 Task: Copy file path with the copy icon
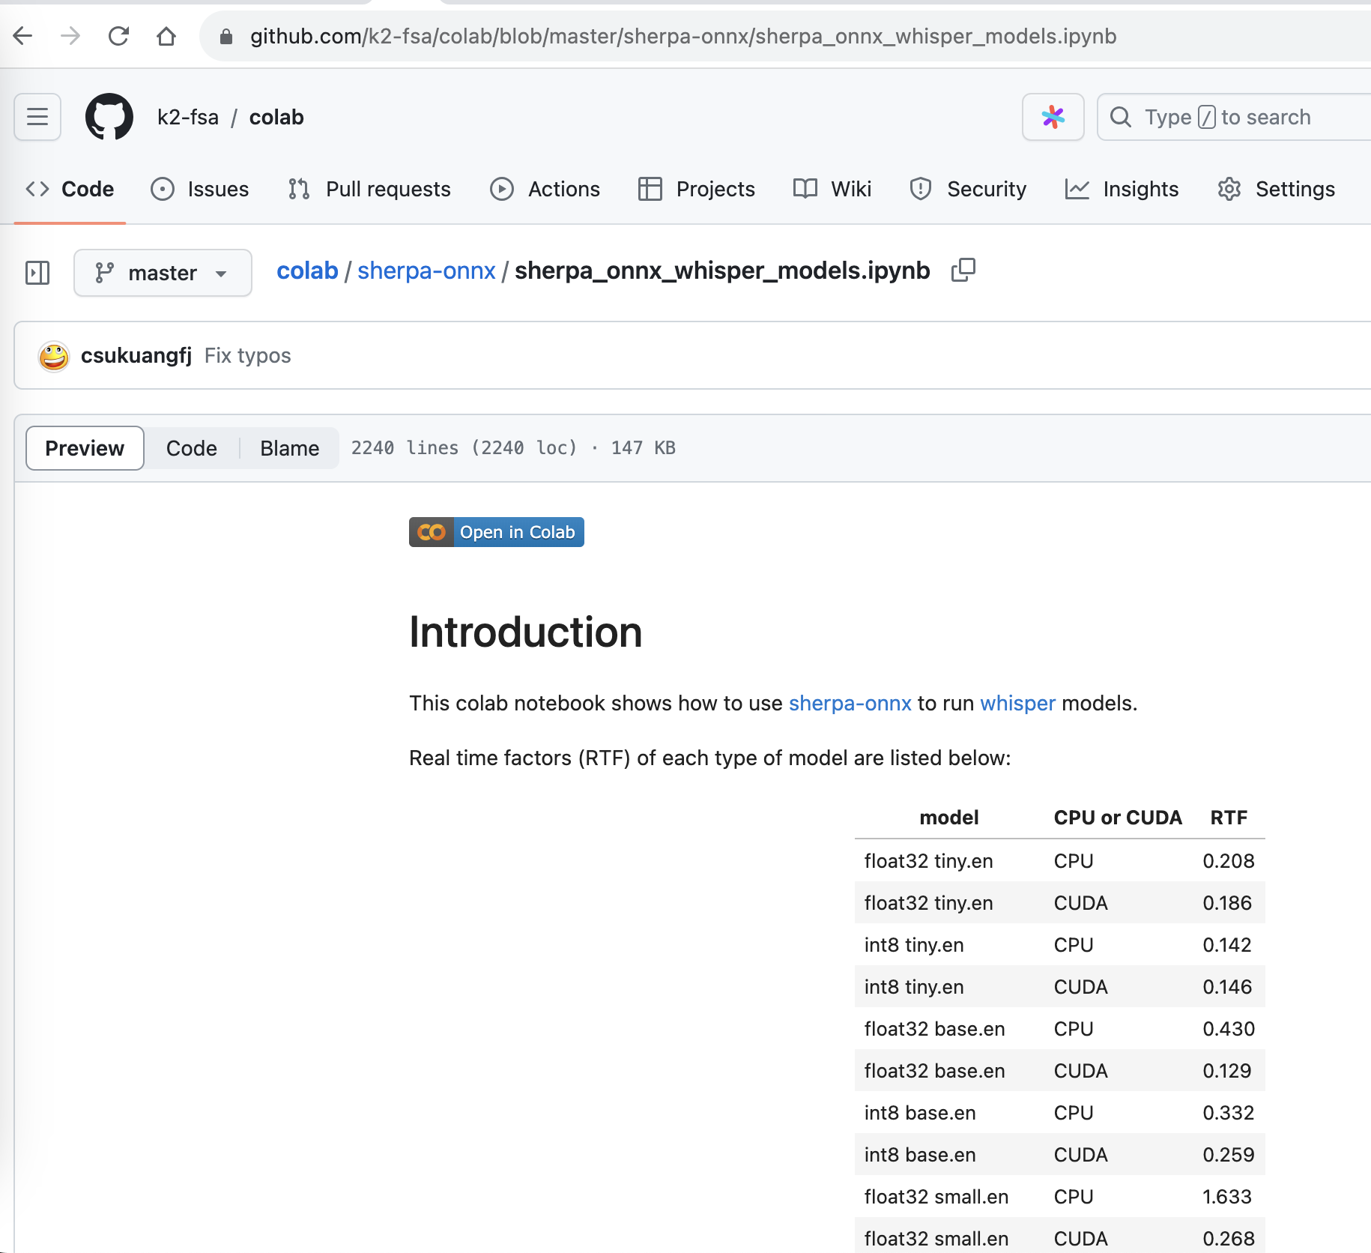pos(963,270)
